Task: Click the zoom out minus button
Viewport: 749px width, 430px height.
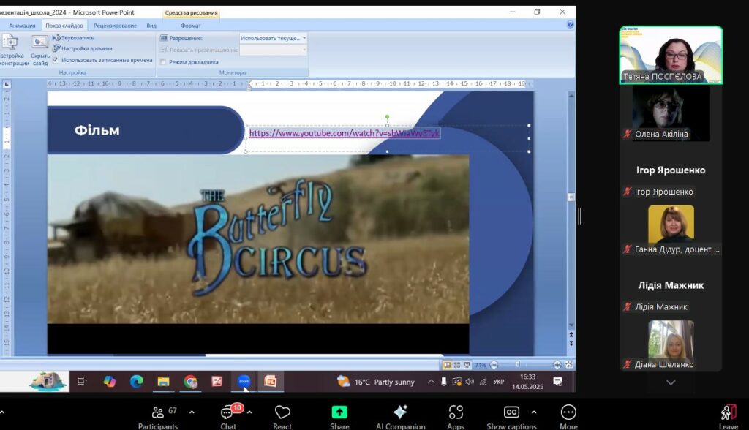Action: (494, 365)
